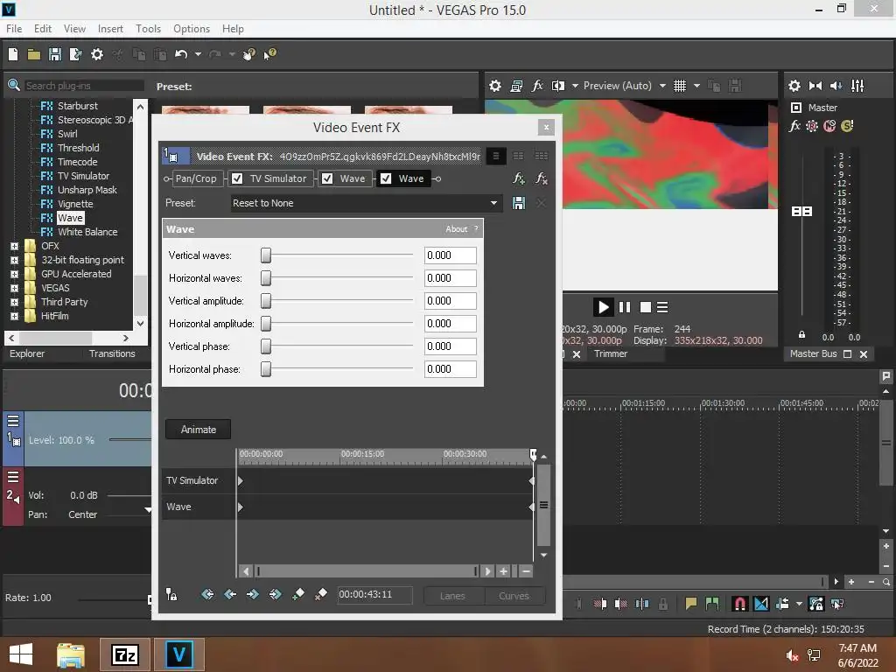Click the delete keyframe icon
This screenshot has height=672, width=896.
[x=320, y=594]
